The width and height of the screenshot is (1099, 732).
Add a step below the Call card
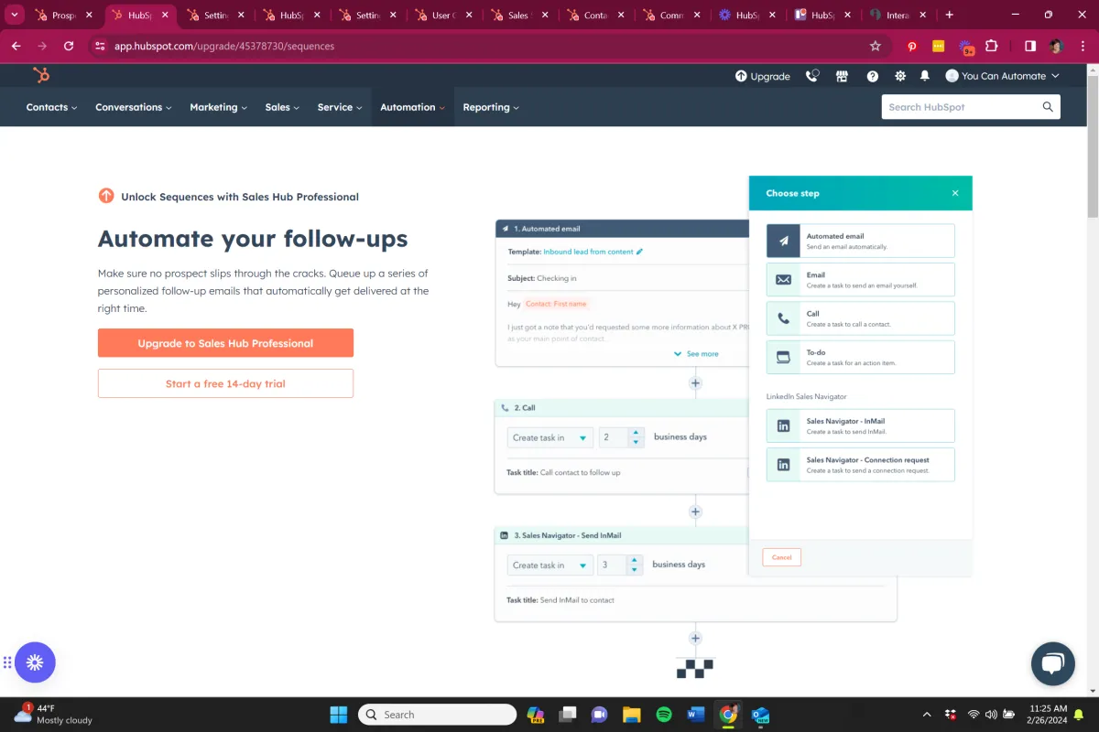click(x=695, y=511)
